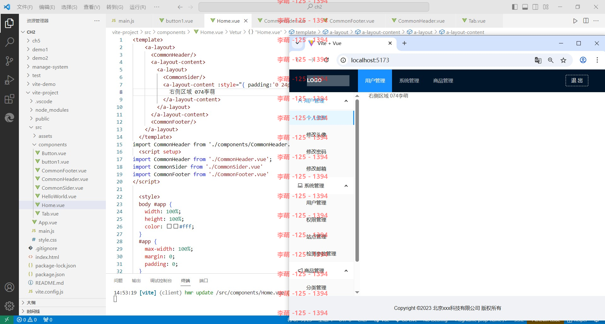
Task: Click the errors and warnings status bar item
Action: click(x=27, y=320)
